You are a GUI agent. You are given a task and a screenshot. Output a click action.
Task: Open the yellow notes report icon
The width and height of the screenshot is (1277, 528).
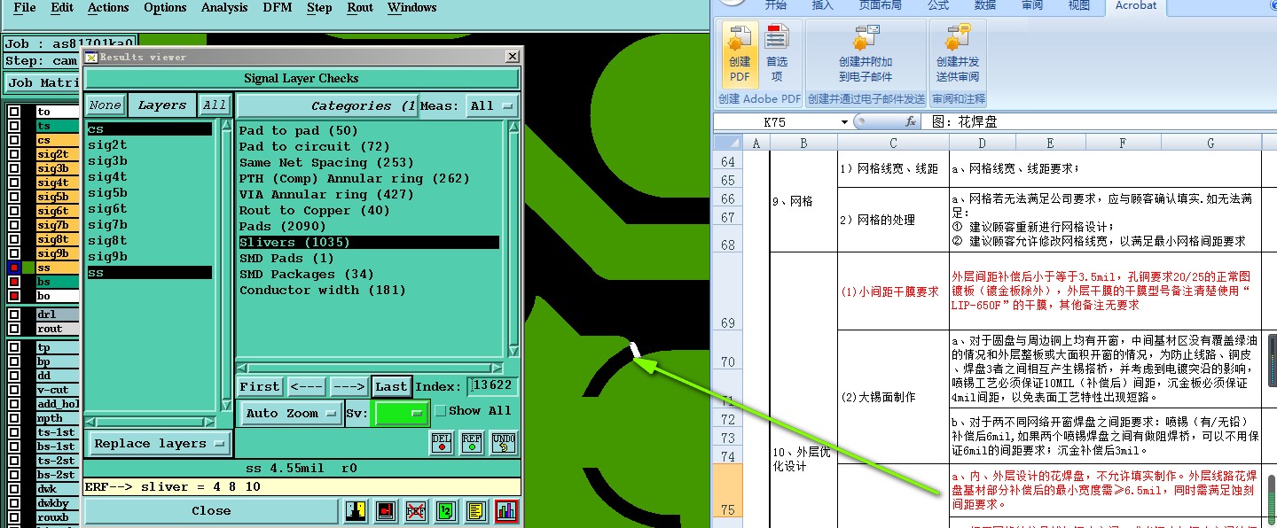tap(476, 511)
